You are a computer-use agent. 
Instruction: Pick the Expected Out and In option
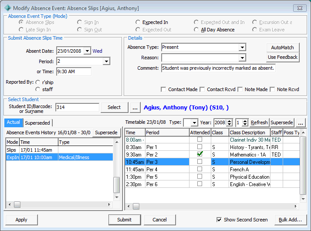196,22
